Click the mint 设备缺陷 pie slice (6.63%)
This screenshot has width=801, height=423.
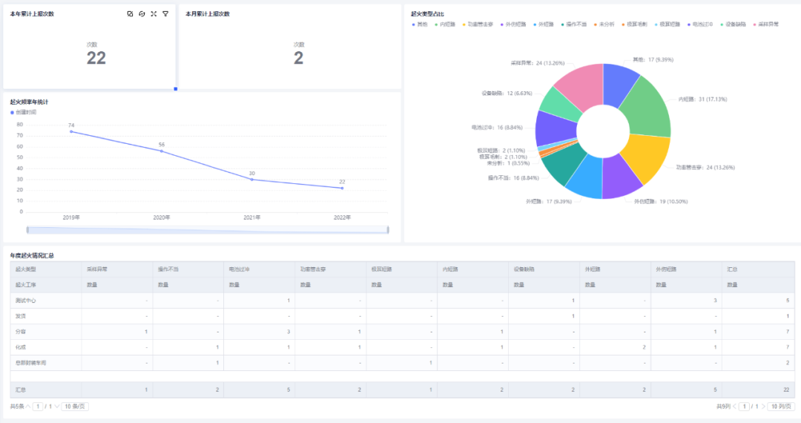[x=560, y=105]
